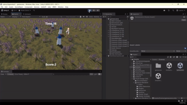Expand the Canvas object
The height and width of the screenshot is (105, 187).
coord(108,50)
